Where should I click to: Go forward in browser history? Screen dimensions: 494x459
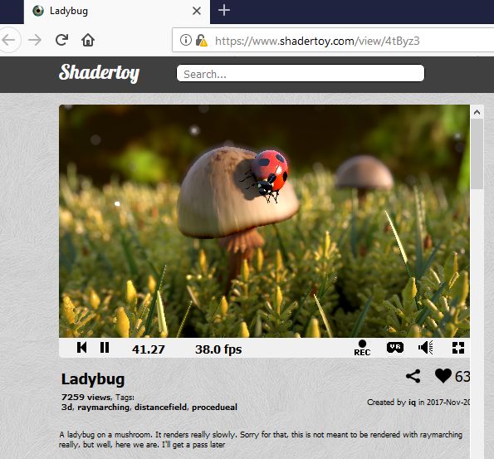[35, 40]
